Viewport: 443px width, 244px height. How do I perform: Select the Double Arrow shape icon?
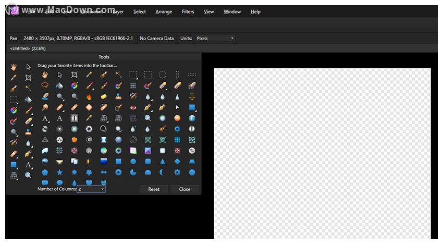pos(104,172)
